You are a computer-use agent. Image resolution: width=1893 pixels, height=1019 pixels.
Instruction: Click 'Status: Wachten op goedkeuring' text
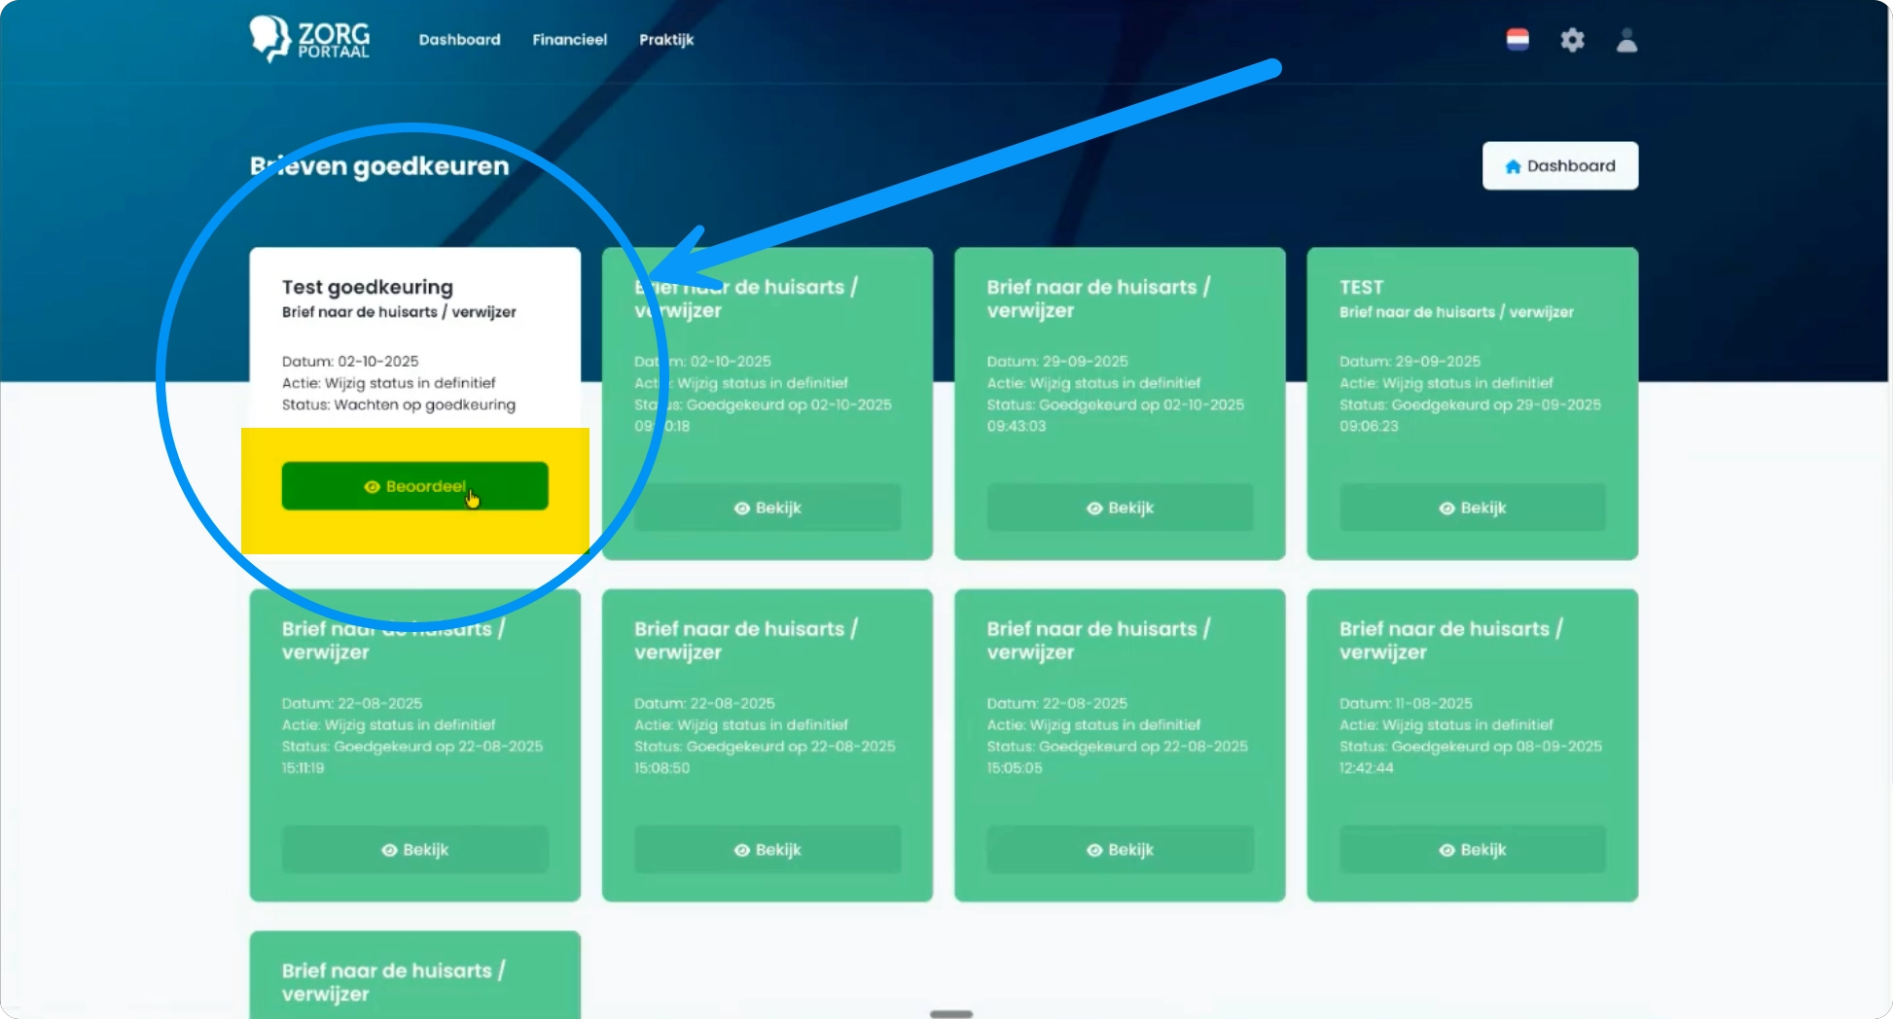[x=399, y=404]
